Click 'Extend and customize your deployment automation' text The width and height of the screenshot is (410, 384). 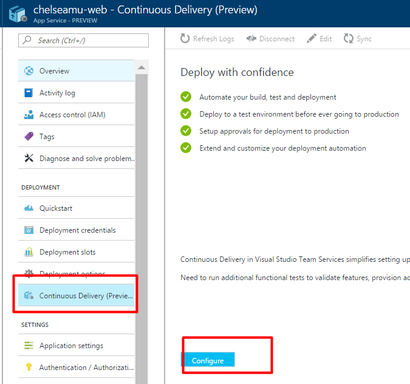pos(282,148)
